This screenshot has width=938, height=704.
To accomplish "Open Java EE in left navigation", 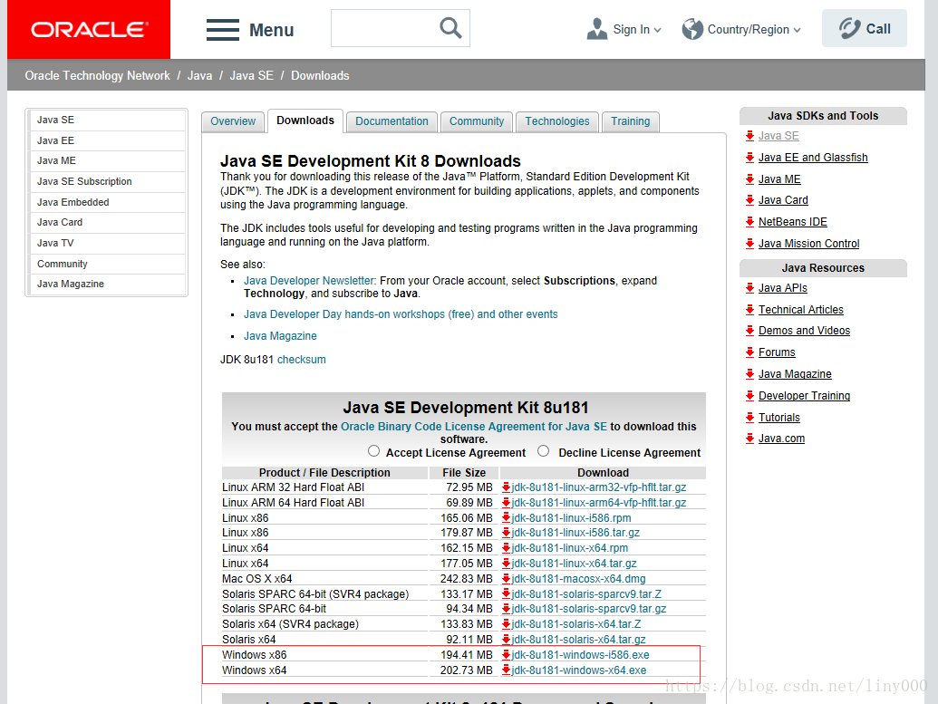I will click(107, 140).
